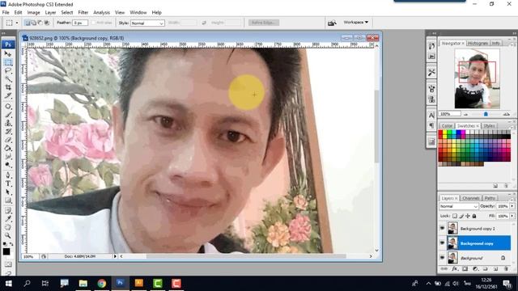Select the Rectangle shape tool
The width and height of the screenshot is (518, 291).
(8, 200)
